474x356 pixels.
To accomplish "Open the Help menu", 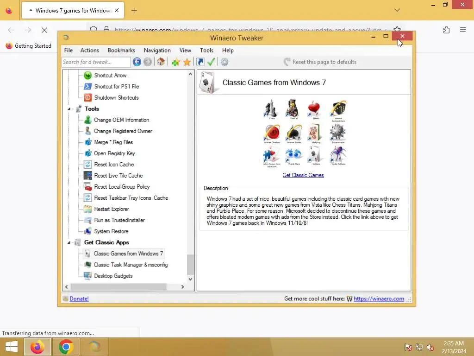I will 228,50.
